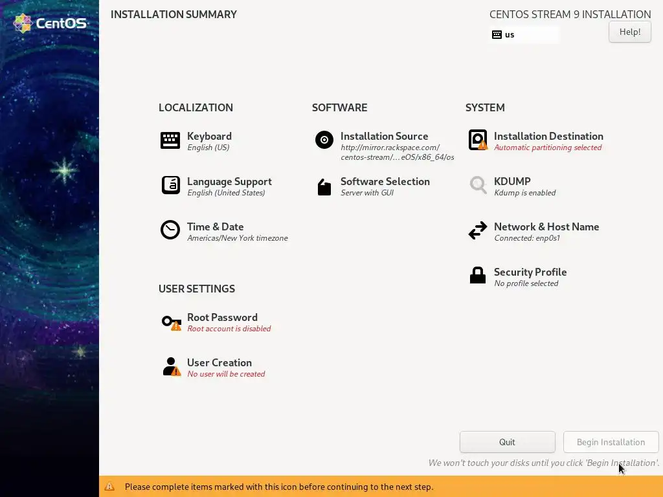
Task: Open the Language Support label
Action: coord(229,181)
